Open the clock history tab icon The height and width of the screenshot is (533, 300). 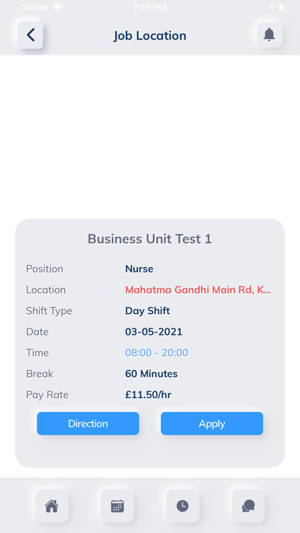[x=182, y=505]
